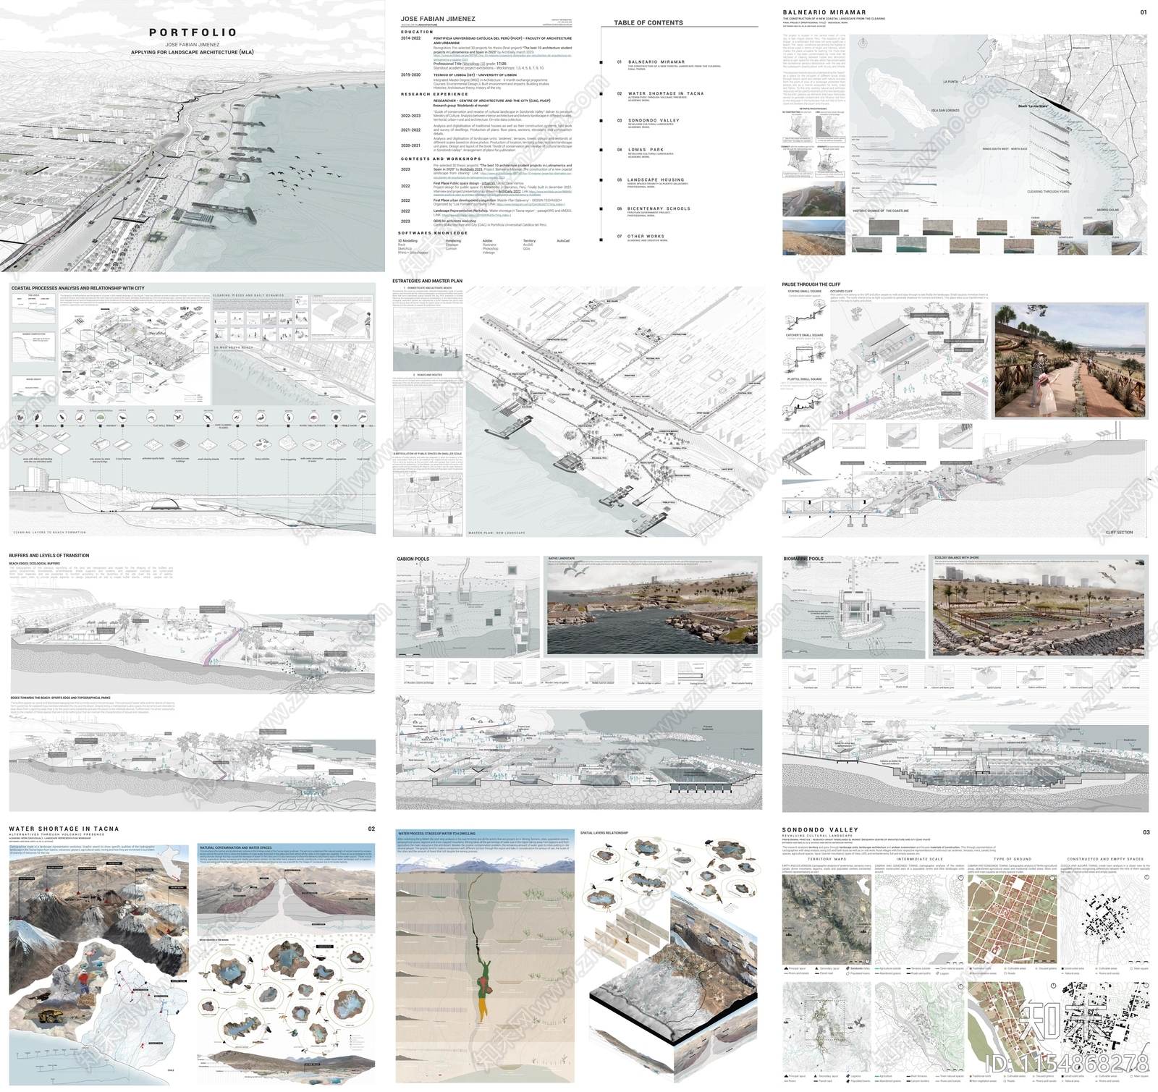Select the TERRITORY MAPS column label
1158x1092 pixels.
pos(827,859)
